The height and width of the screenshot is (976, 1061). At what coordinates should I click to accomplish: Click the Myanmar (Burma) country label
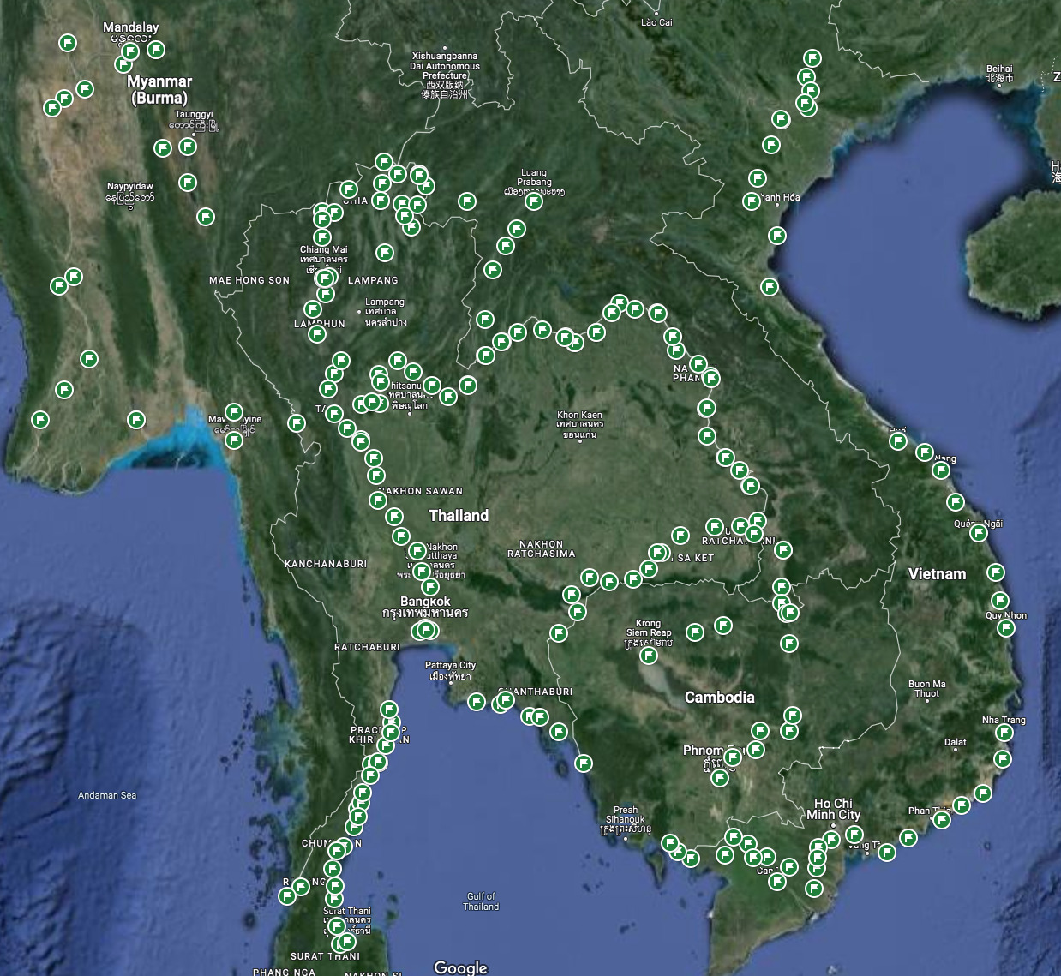coord(159,89)
